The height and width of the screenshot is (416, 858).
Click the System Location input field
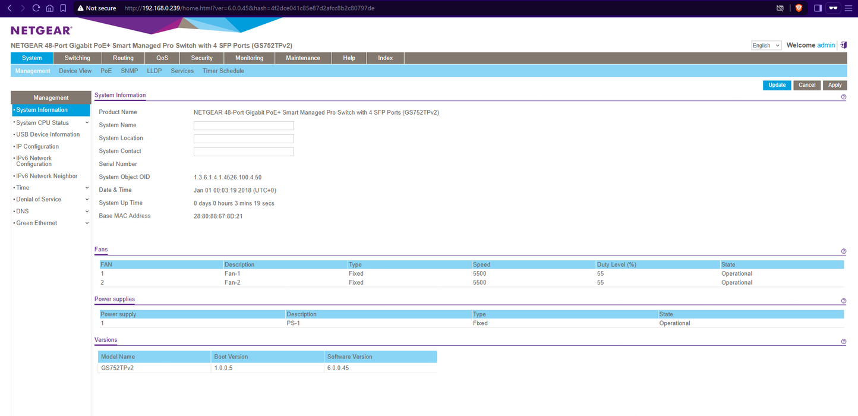[244, 138]
